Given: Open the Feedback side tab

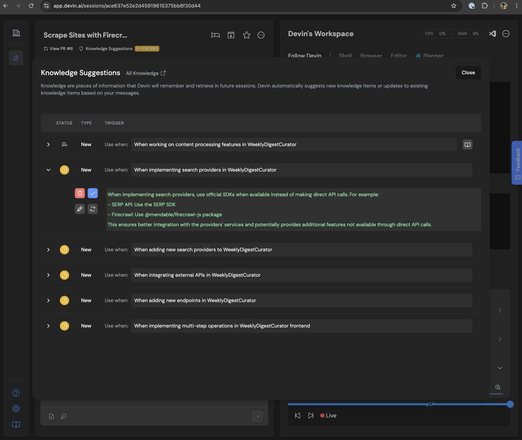Looking at the screenshot, I should click(517, 162).
